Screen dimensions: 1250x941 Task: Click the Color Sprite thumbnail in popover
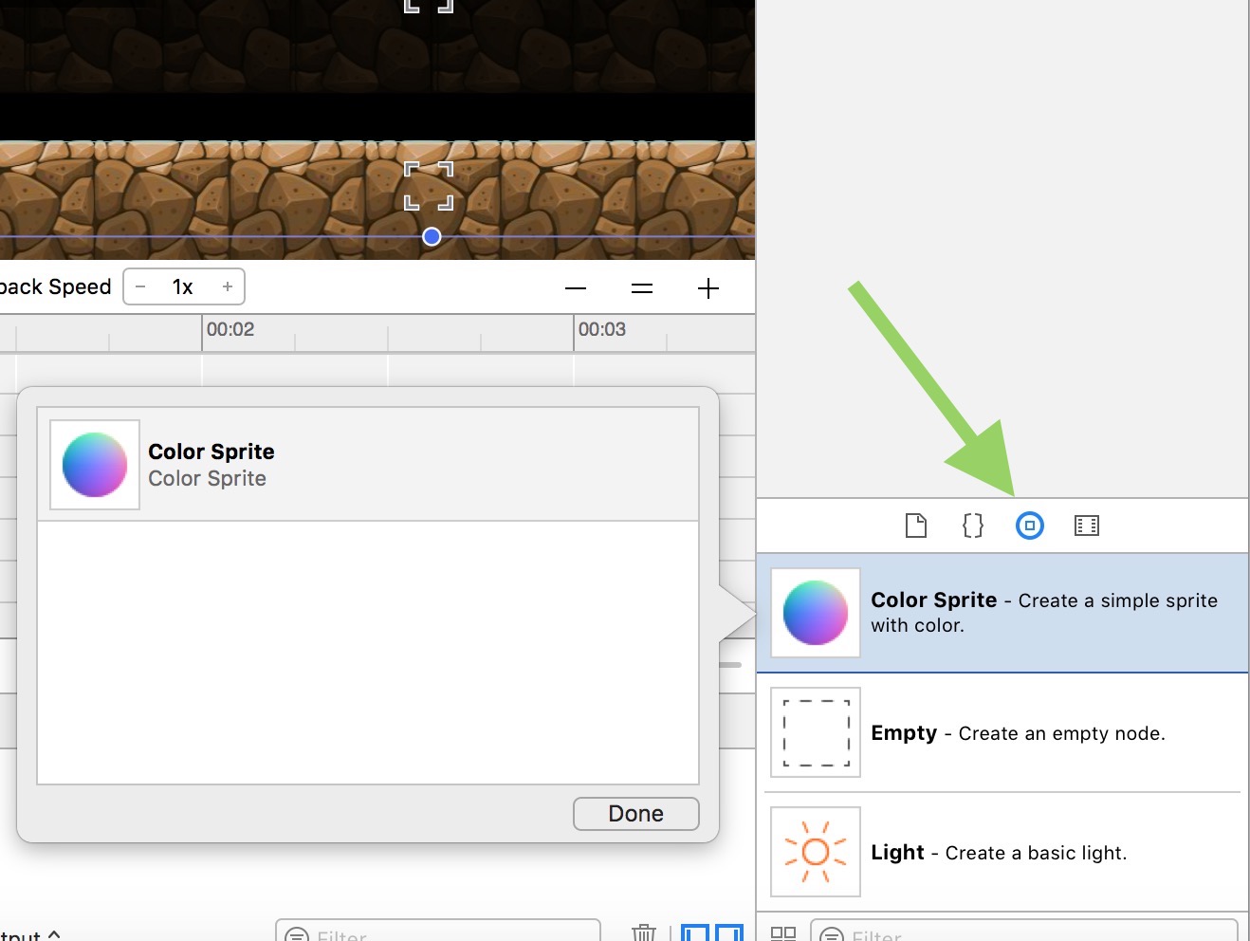click(x=95, y=465)
